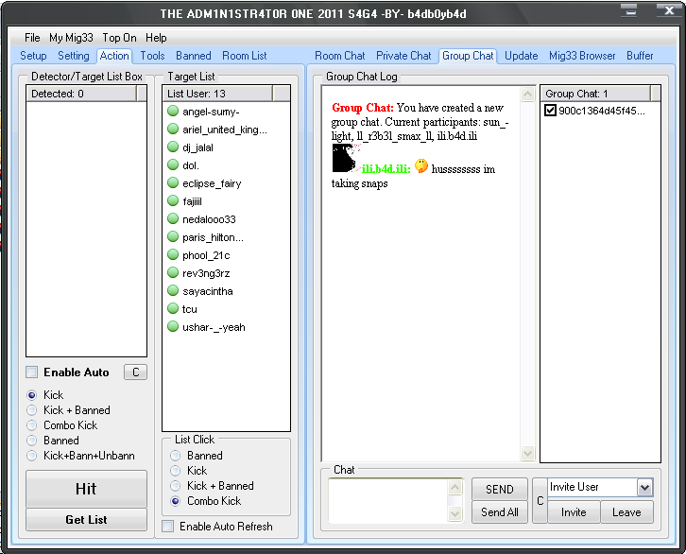Screen dimensions: 686x554
Task: Switch to the Room Chat tab
Action: click(340, 56)
